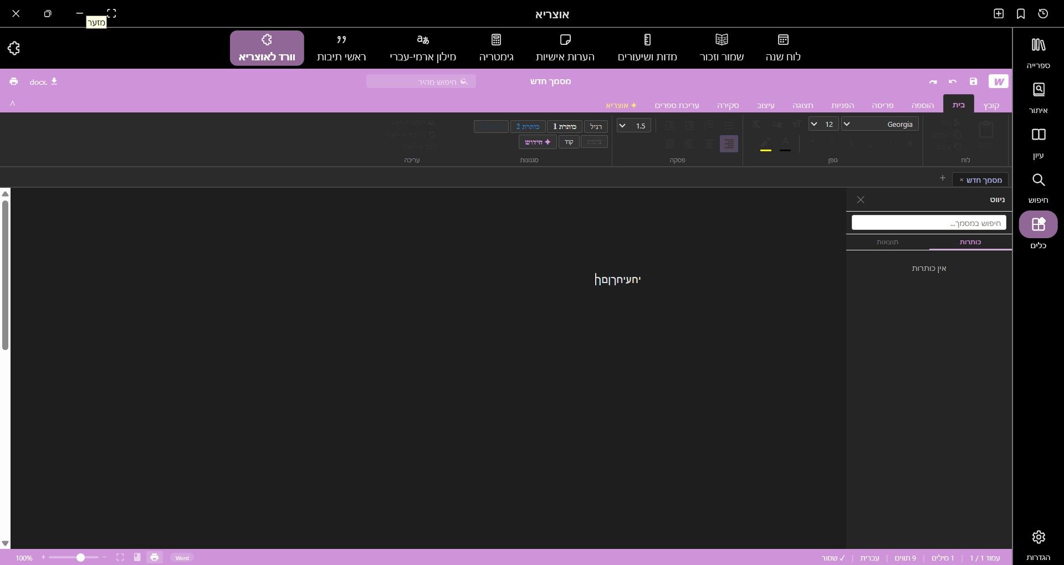Image resolution: width=1064 pixels, height=565 pixels.
Task: Toggle full-screen view in status bar
Action: (120, 557)
